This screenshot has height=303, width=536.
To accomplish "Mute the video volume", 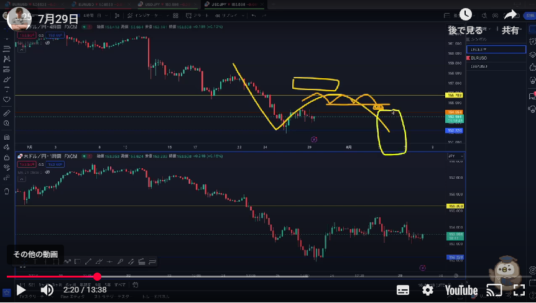I will tap(47, 290).
